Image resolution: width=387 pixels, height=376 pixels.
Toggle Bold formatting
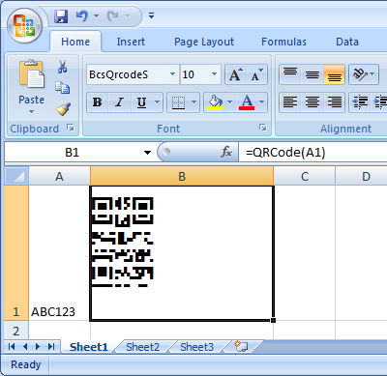(98, 102)
